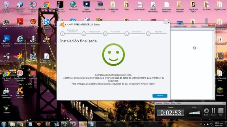Pause the screen recording
Viewport: 227px width, 127px height.
[x=214, y=112]
